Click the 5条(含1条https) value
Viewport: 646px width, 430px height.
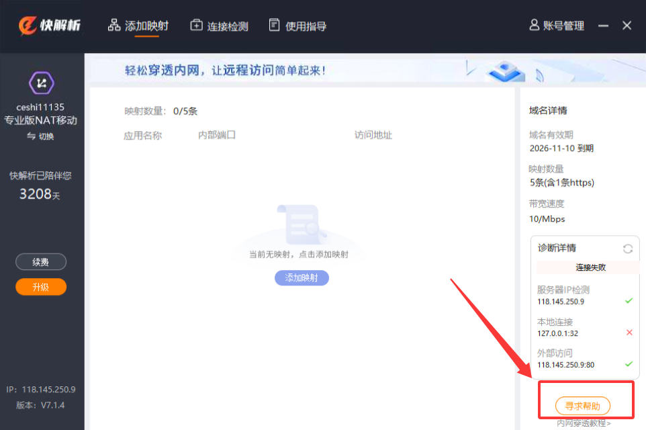(x=562, y=183)
